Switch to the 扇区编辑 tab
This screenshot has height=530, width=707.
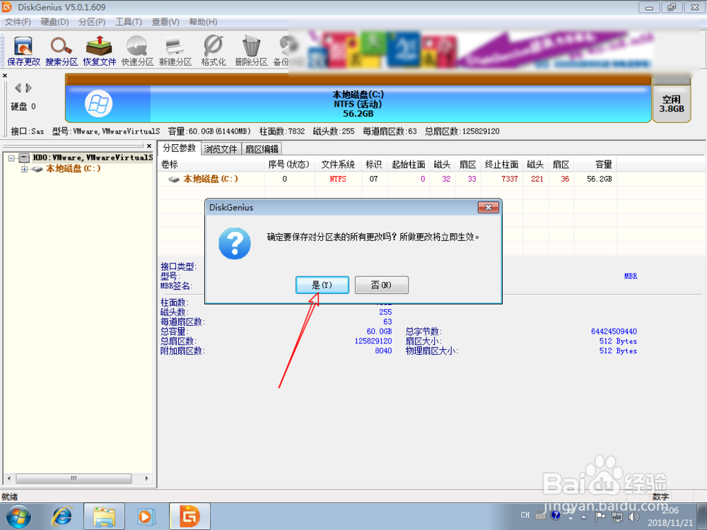[x=262, y=149]
